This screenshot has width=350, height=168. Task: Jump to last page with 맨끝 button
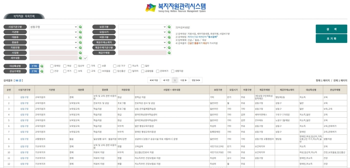[x=196, y=80]
